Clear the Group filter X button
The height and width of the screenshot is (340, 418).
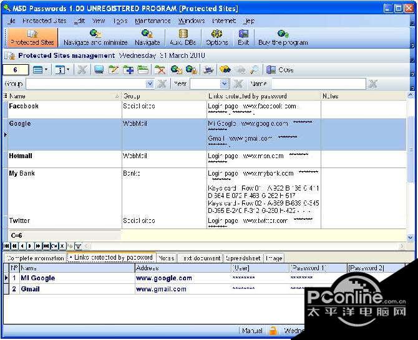(x=162, y=84)
